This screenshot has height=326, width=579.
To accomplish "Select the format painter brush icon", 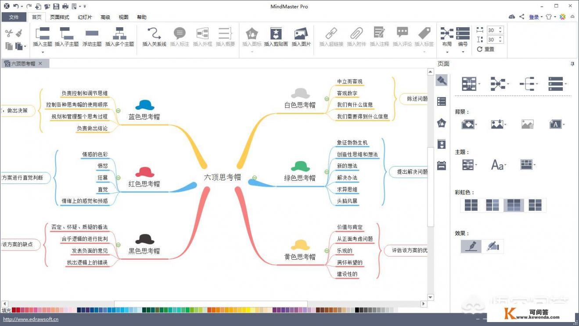I will pos(19,33).
